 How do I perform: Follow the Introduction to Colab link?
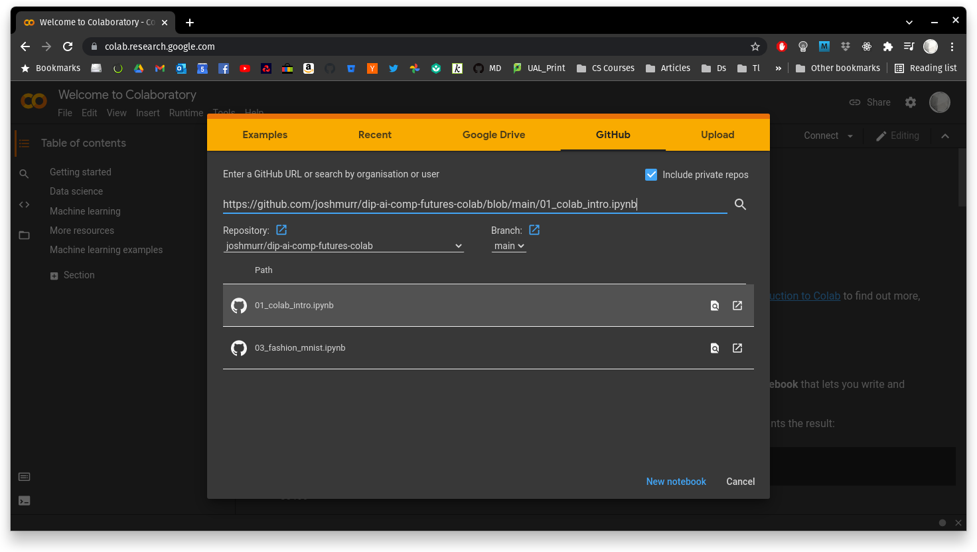coord(805,296)
